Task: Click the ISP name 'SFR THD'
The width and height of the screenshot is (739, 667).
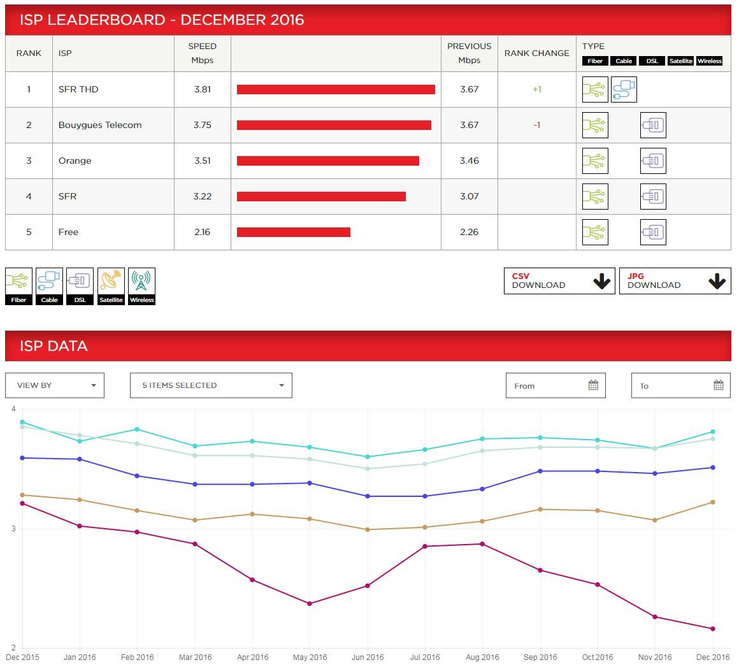Action: coord(78,89)
